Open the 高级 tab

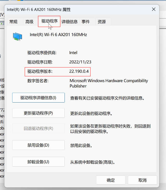pos(29,22)
